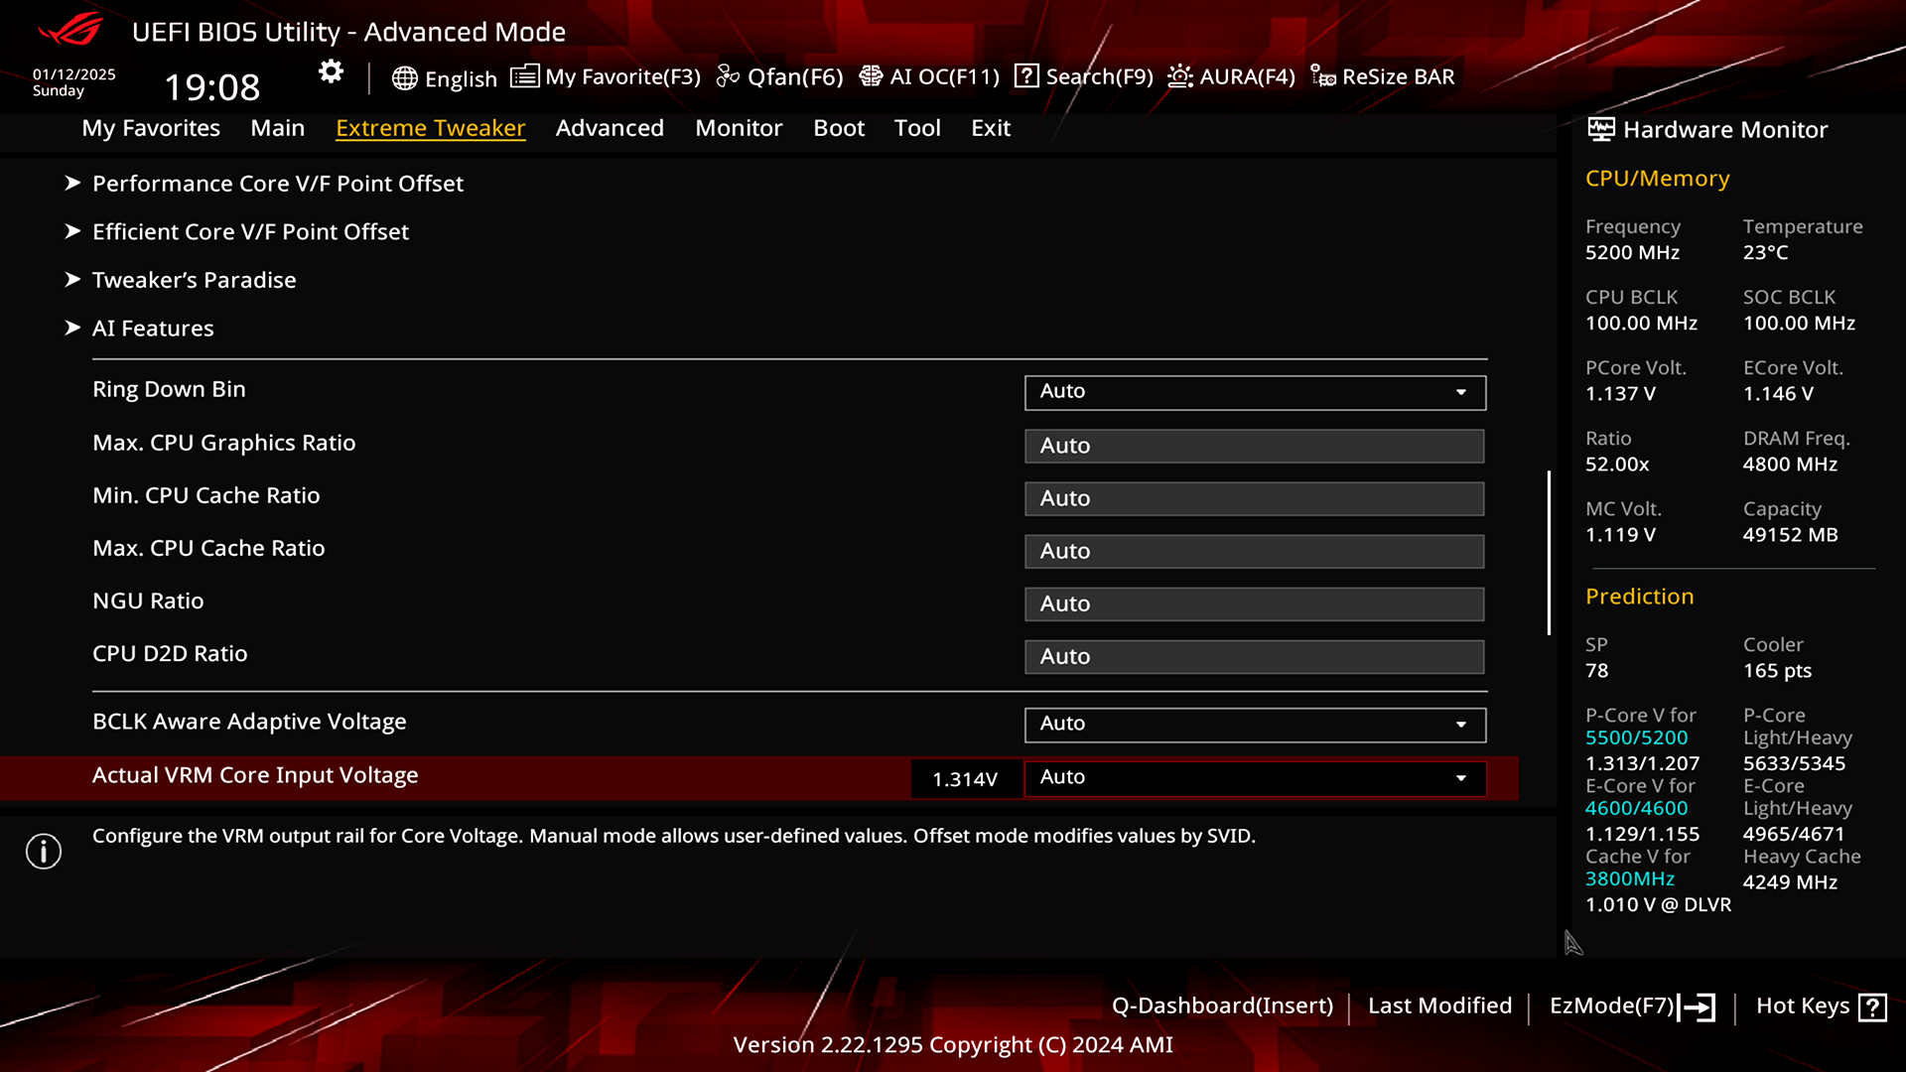Expand Efficient Core V/F Point Offset
Image resolution: width=1906 pixels, height=1072 pixels.
[x=250, y=230]
